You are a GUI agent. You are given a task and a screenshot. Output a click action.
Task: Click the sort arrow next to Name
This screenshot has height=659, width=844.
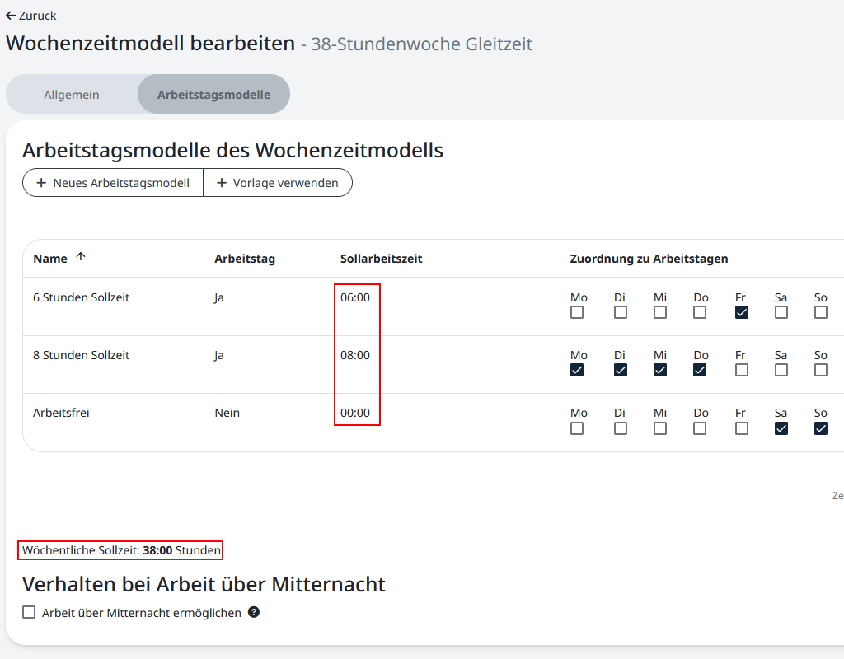point(81,256)
